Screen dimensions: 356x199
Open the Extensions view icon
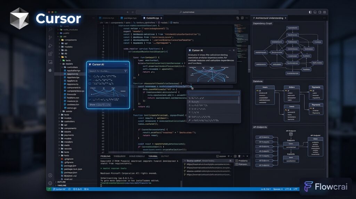[50, 54]
